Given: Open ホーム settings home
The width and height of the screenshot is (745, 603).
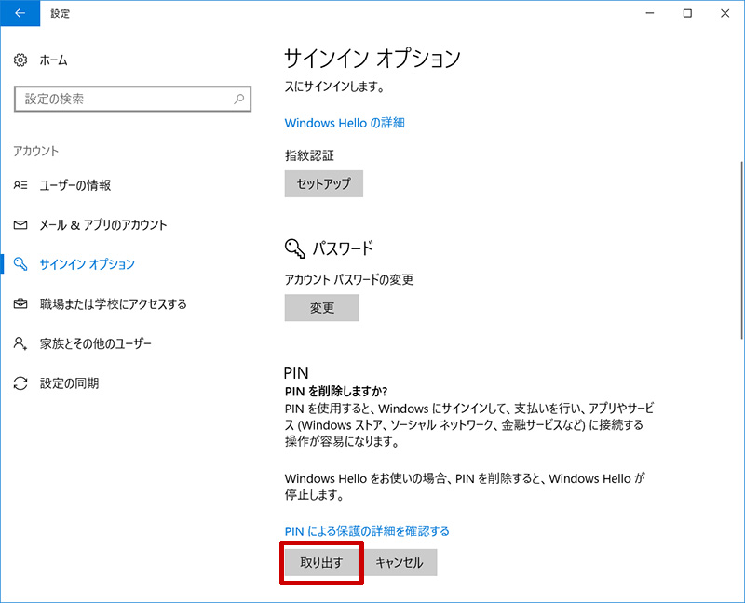Looking at the screenshot, I should tap(53, 60).
